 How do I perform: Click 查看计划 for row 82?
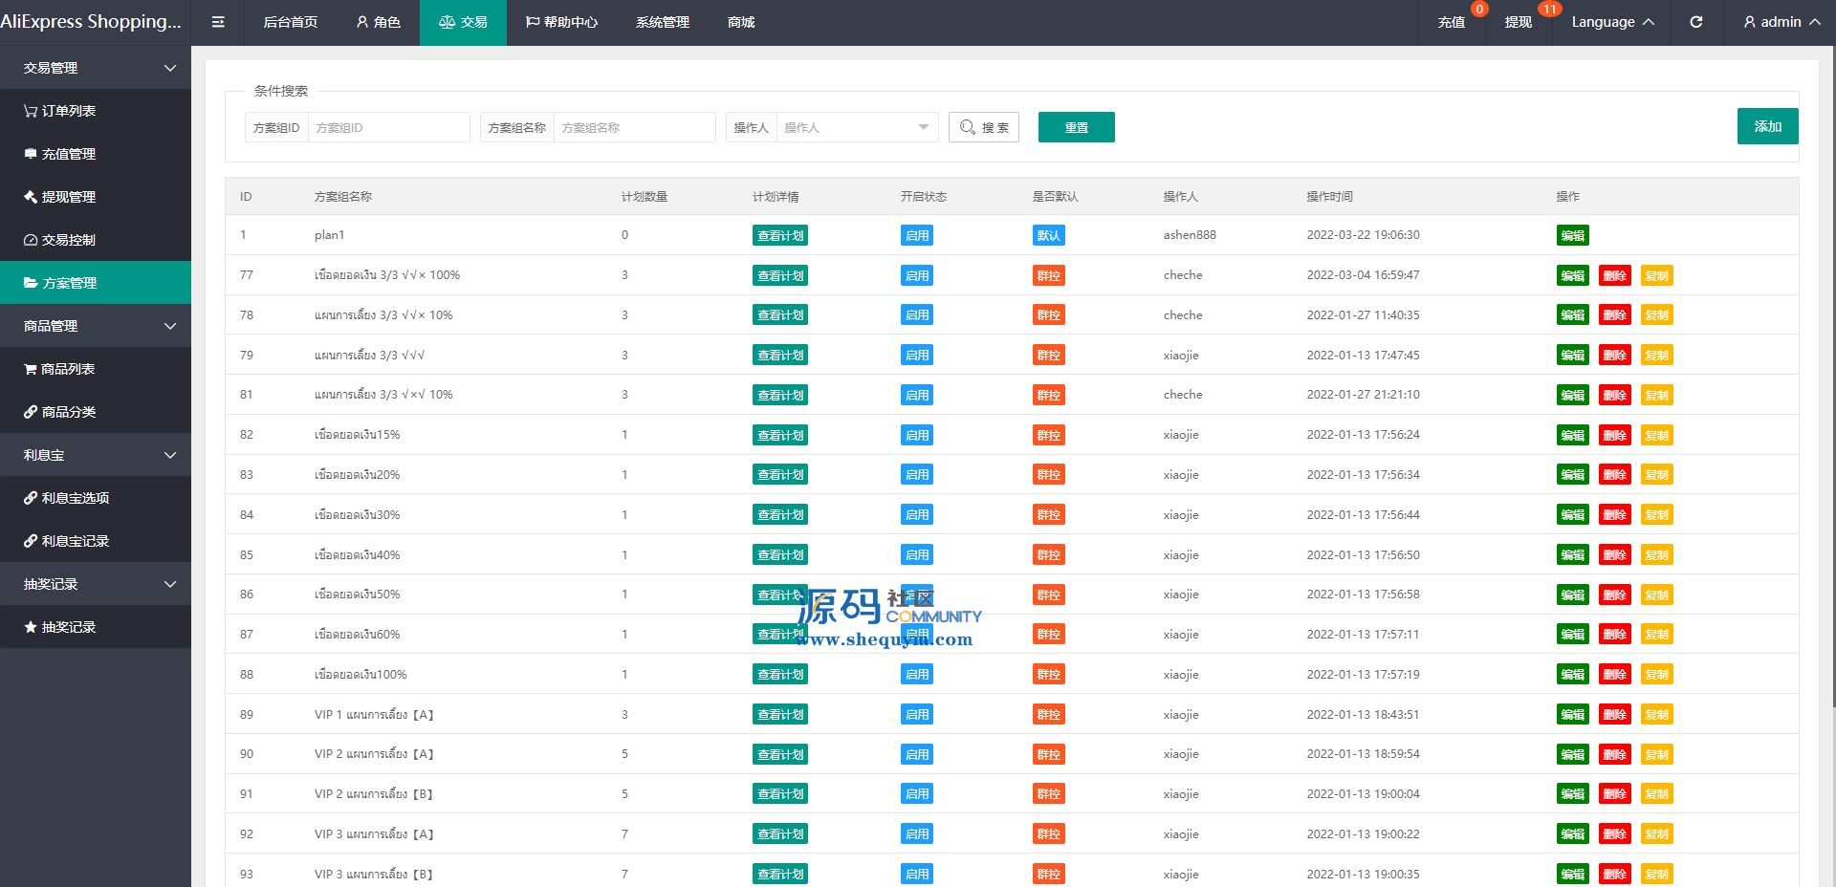click(780, 435)
